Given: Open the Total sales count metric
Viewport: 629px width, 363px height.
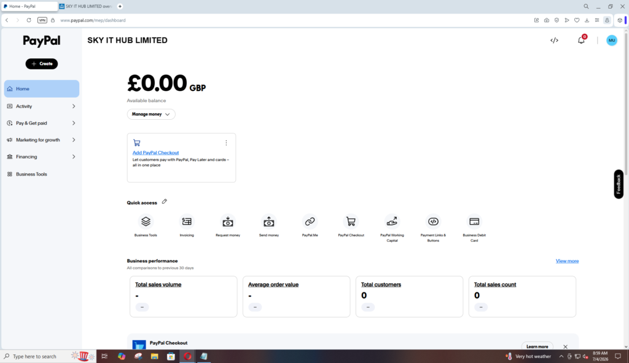Looking at the screenshot, I should tap(495, 284).
